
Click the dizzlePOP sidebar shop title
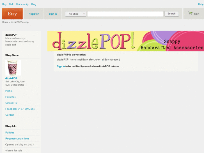click(11, 35)
